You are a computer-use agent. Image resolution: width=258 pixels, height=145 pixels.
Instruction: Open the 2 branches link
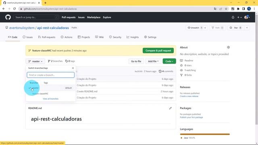(55, 61)
